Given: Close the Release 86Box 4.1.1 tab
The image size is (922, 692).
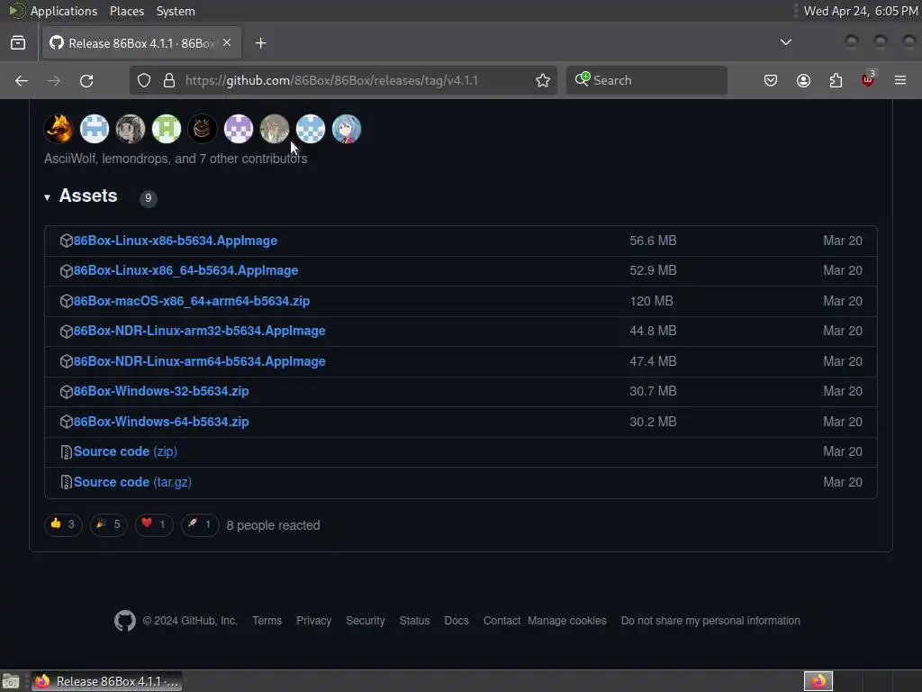Looking at the screenshot, I should coord(227,43).
